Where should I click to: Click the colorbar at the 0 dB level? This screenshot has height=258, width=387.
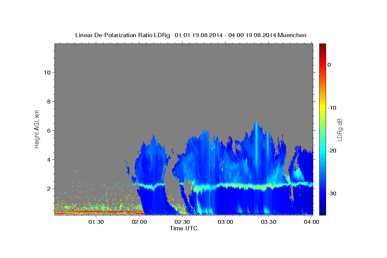point(322,65)
